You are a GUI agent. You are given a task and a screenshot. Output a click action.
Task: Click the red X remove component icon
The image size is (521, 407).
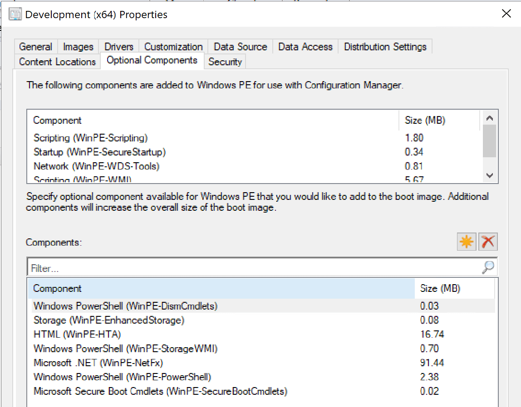488,242
